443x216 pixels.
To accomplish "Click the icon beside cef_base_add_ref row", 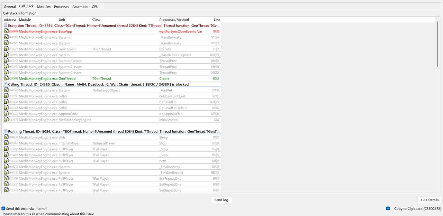I will click(x=6, y=96).
